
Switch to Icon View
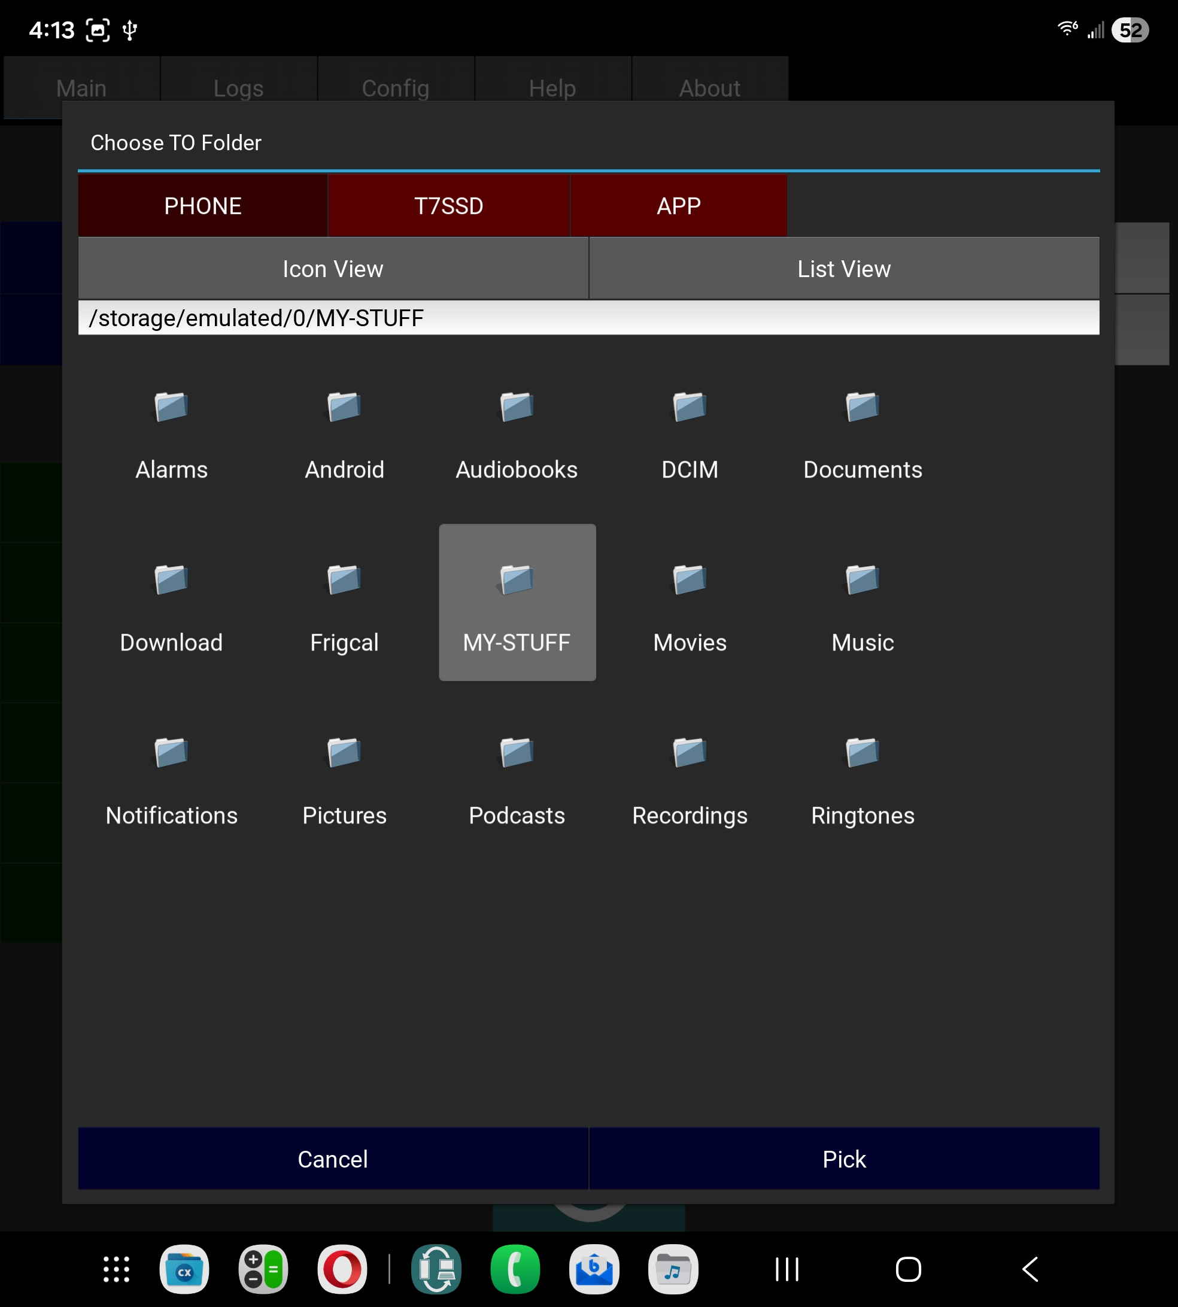333,269
